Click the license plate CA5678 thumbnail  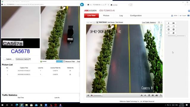[13, 43]
